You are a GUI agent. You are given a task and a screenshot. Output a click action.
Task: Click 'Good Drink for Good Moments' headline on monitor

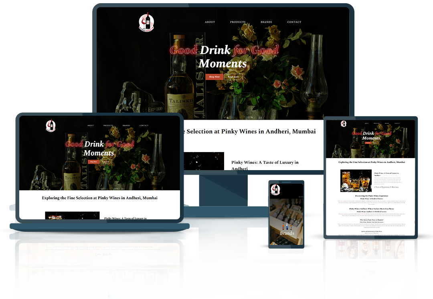coord(224,56)
